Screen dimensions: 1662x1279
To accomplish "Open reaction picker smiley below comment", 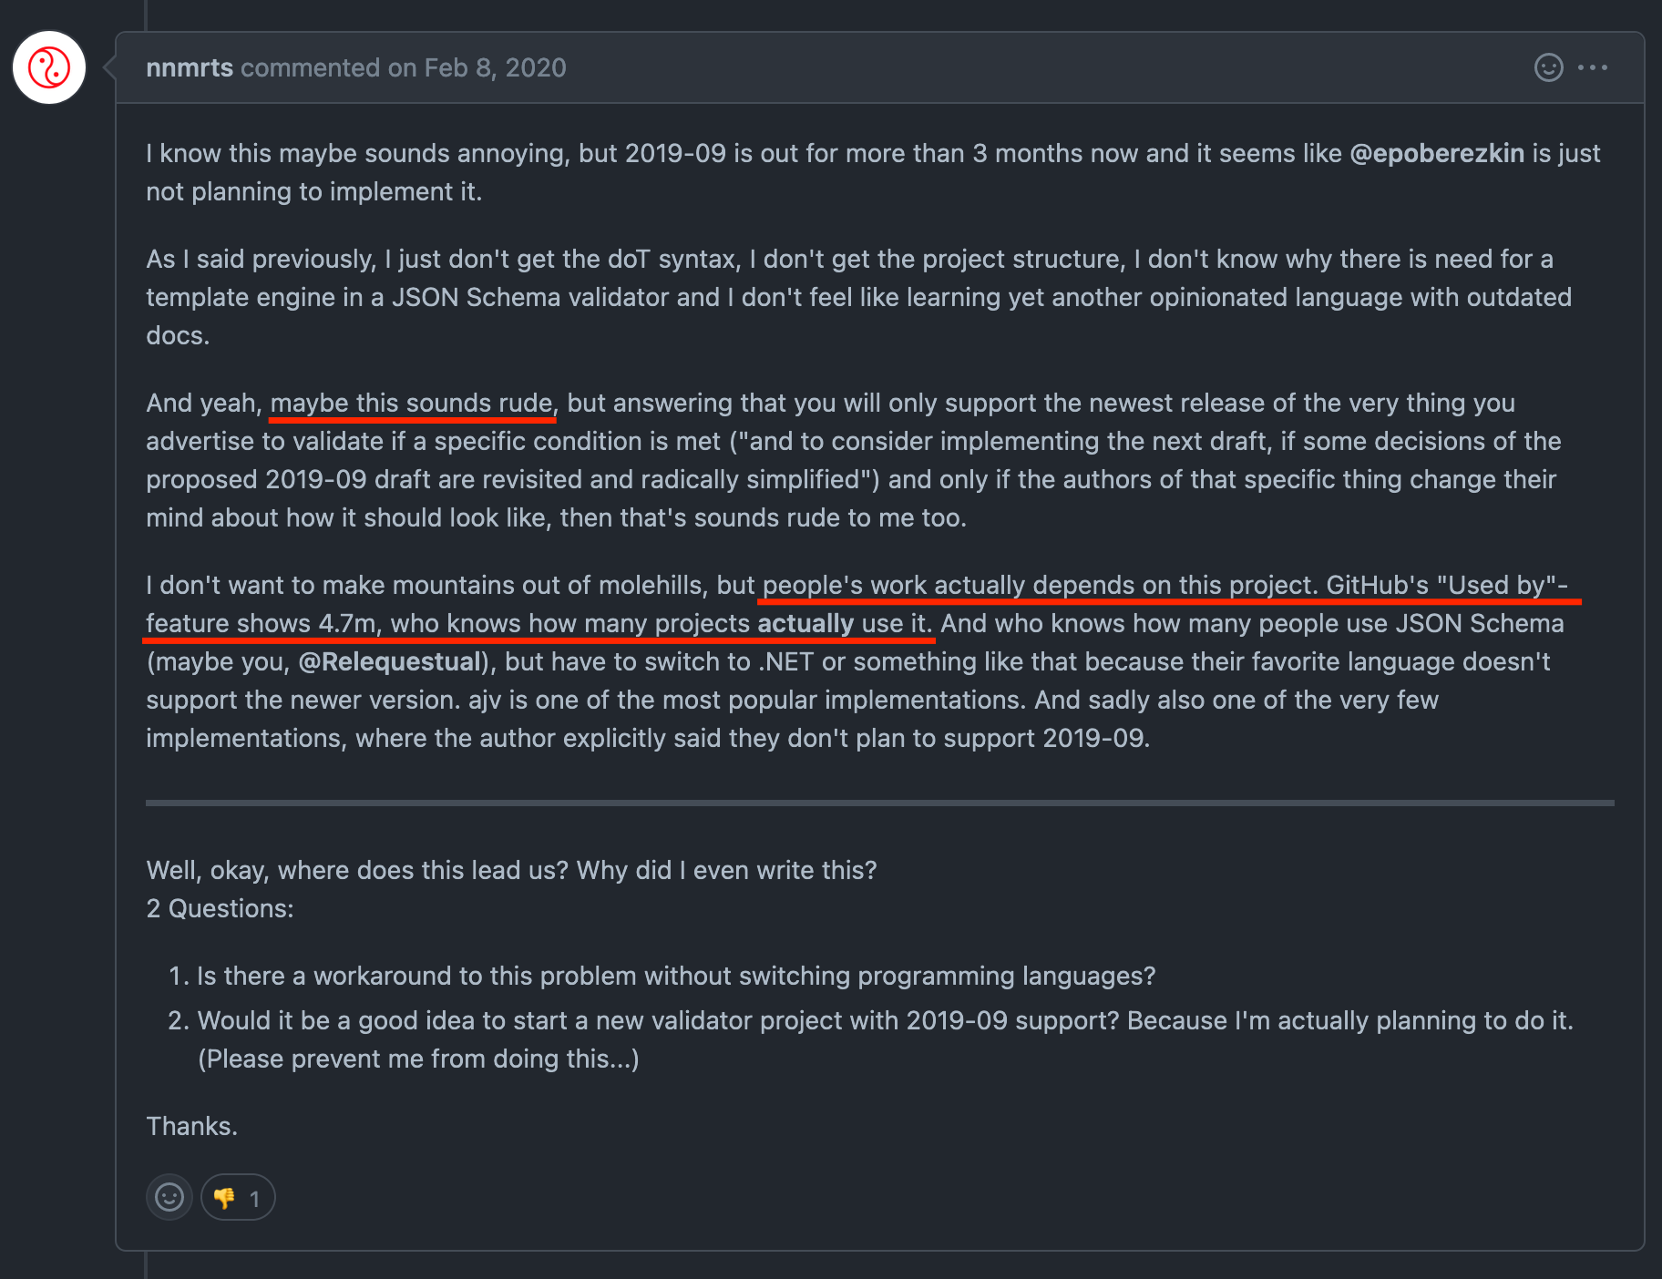I will [x=169, y=1197].
